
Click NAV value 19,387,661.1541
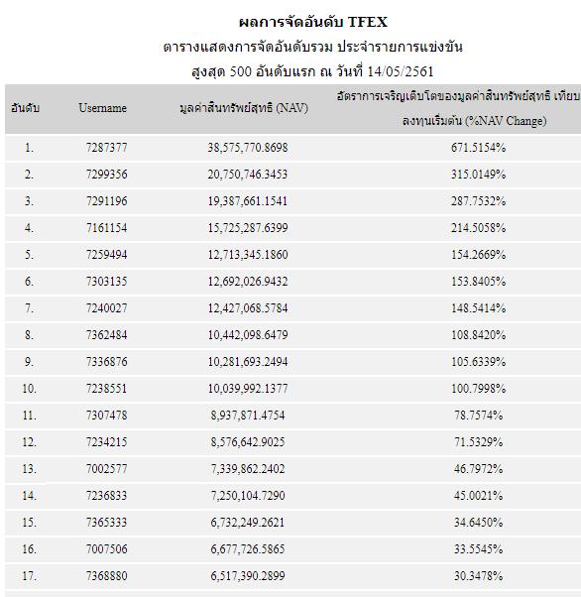click(x=248, y=201)
